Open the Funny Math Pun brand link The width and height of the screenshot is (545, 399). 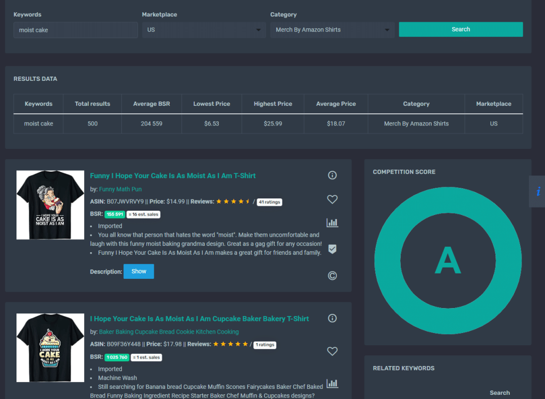120,189
